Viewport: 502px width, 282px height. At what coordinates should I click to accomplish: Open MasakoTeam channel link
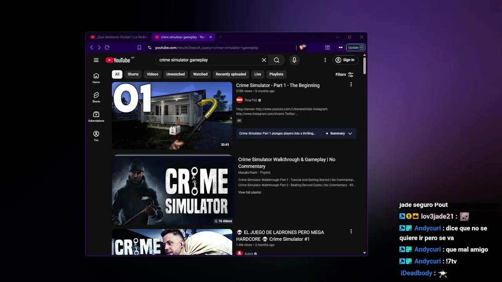click(x=248, y=173)
